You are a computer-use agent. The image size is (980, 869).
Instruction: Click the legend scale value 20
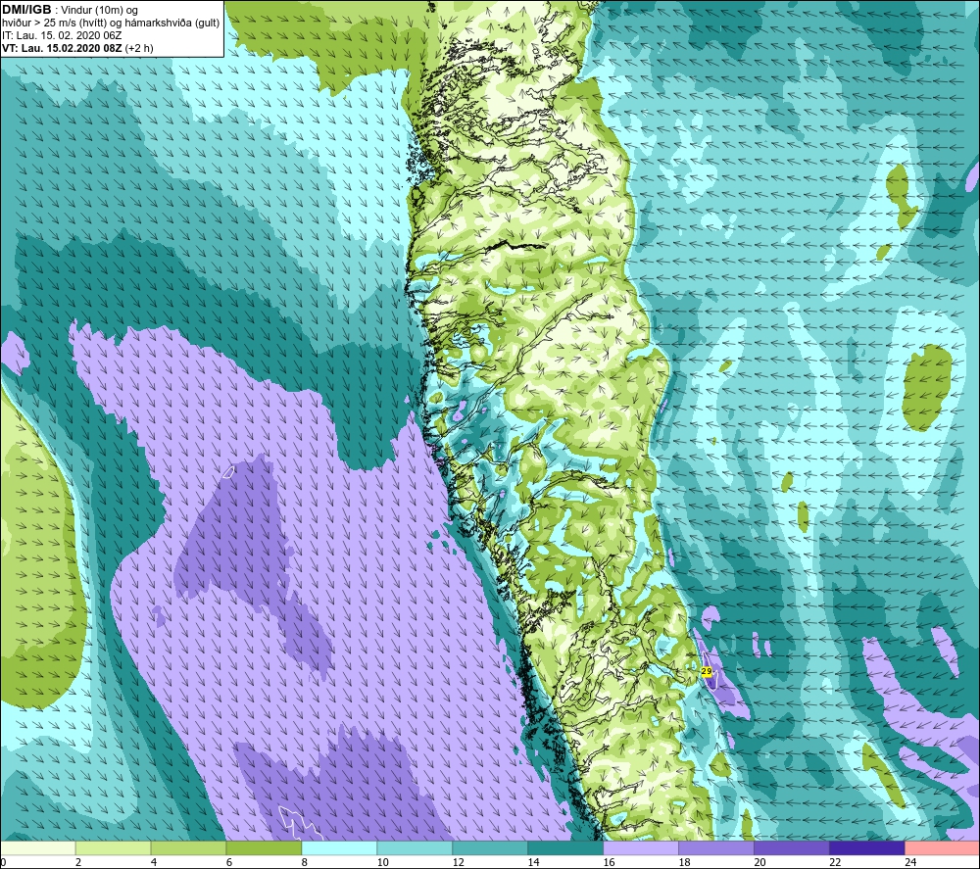click(x=759, y=862)
